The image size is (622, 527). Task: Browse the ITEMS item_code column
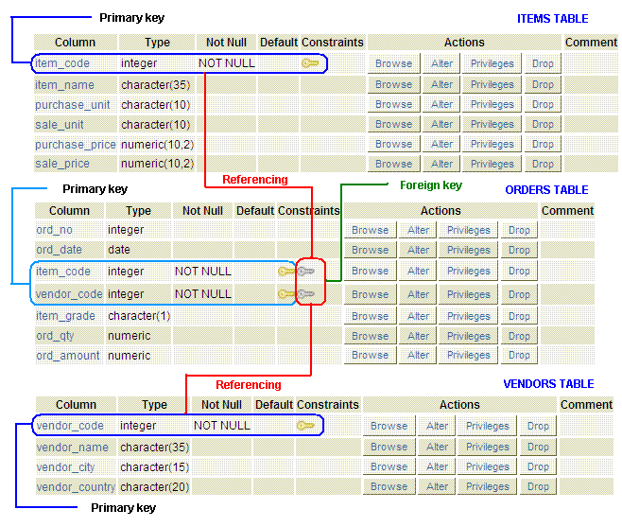click(x=394, y=63)
